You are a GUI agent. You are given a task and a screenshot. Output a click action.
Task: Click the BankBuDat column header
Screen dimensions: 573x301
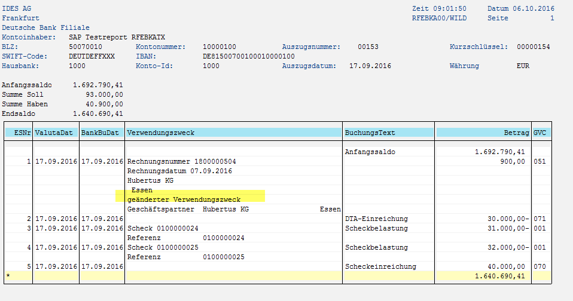102,133
